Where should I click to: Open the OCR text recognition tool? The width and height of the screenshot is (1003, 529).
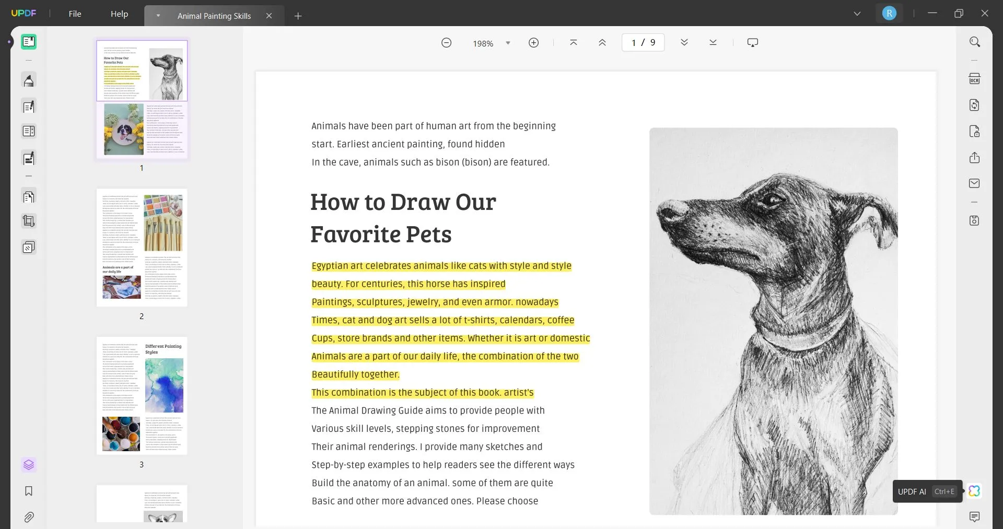point(974,79)
